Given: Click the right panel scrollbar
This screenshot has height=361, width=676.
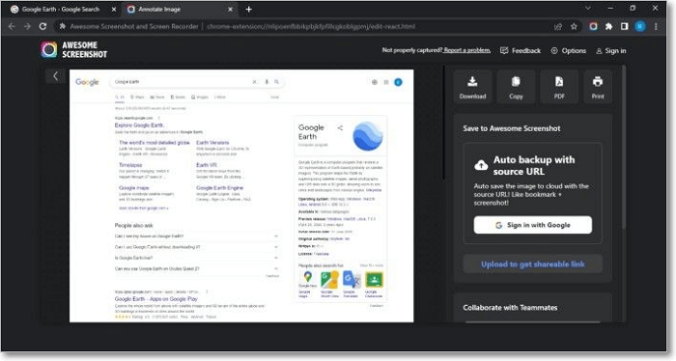Looking at the screenshot, I should click(x=624, y=147).
